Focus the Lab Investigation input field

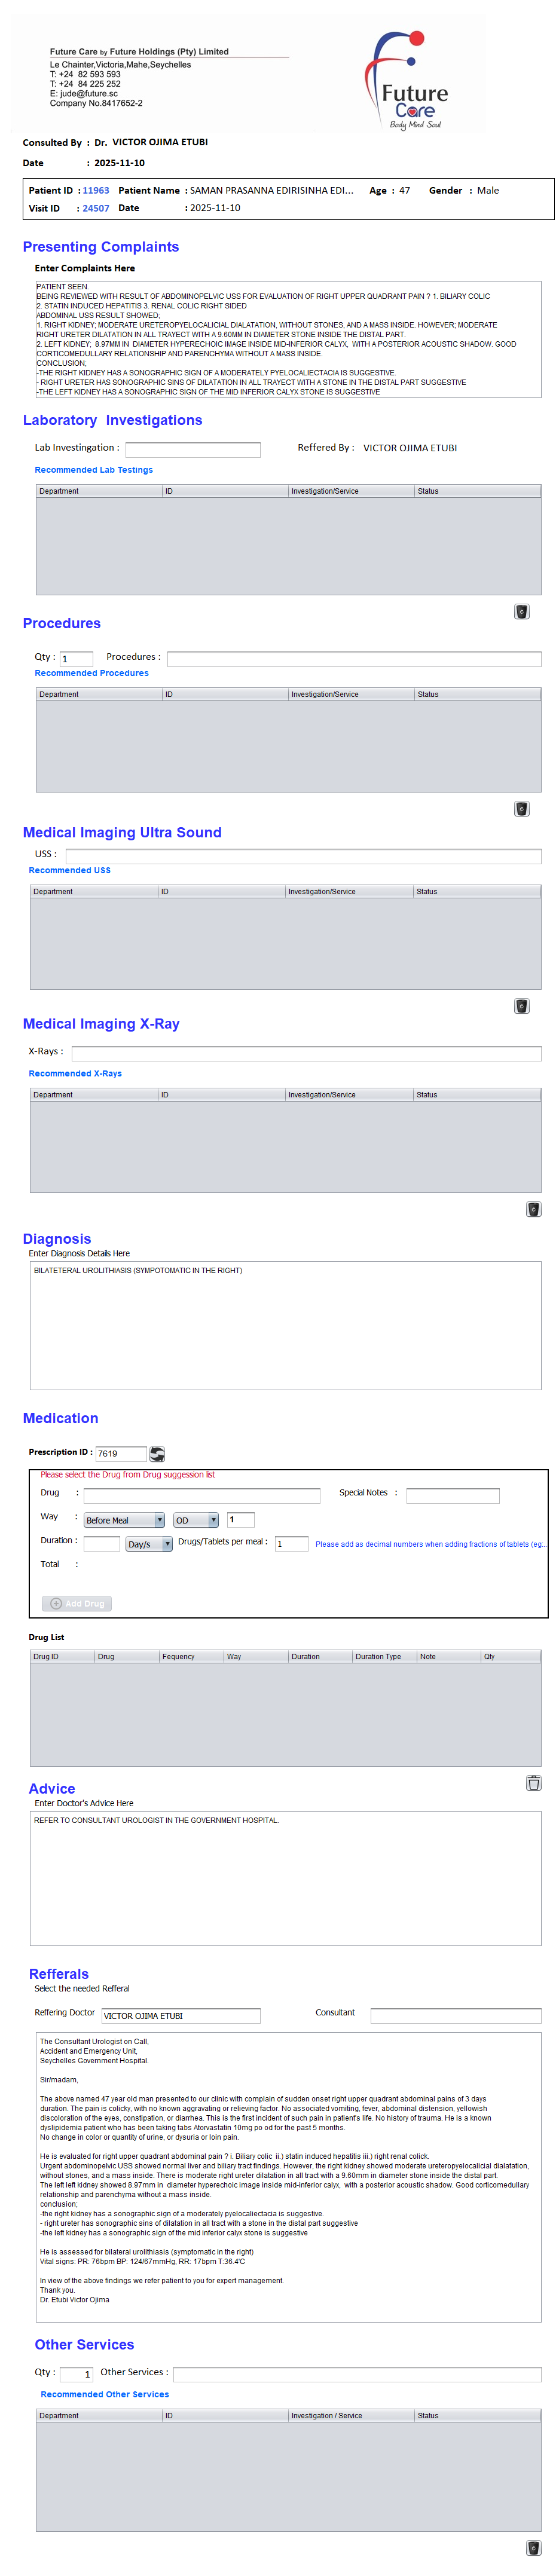pos(192,449)
